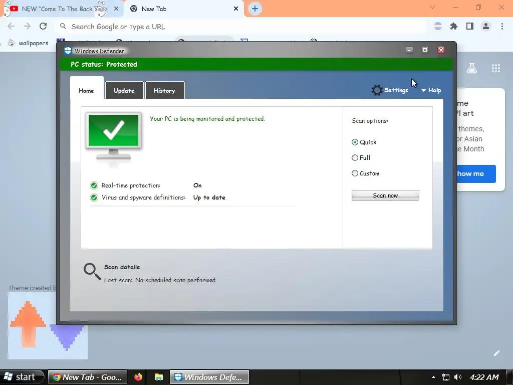Screen dimensions: 513x385
Task: Close the New Tab tab
Action: 236,9
